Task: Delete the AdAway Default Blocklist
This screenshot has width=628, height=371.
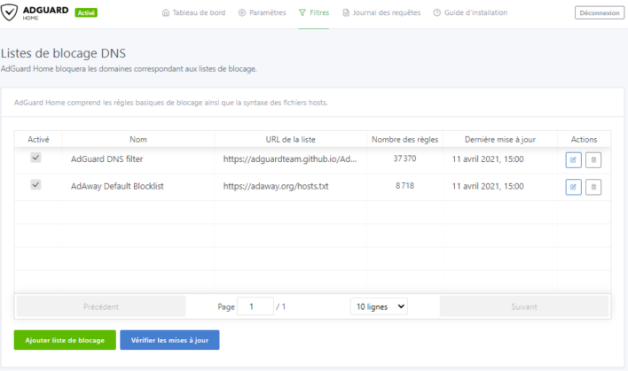Action: coord(593,187)
